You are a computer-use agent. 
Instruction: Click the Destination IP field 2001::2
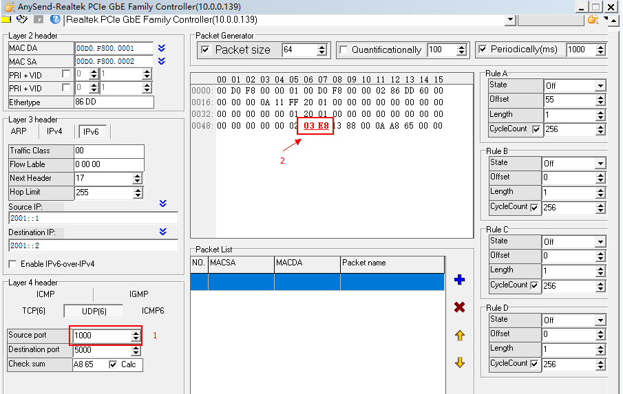point(94,245)
